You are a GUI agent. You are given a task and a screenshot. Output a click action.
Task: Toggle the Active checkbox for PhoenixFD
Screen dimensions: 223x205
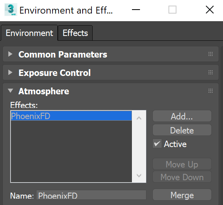pyautogui.click(x=157, y=143)
